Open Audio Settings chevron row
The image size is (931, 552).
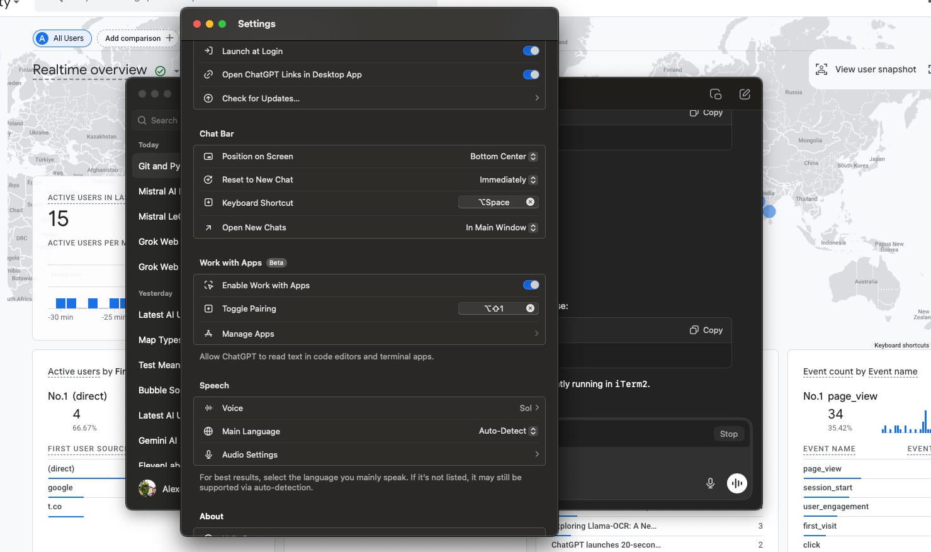click(369, 454)
